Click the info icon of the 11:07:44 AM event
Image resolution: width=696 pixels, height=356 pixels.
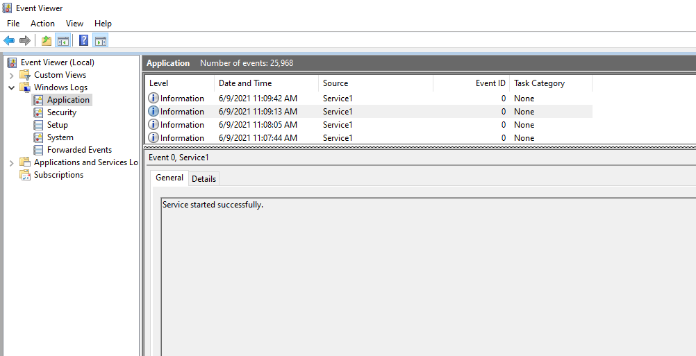click(x=153, y=137)
